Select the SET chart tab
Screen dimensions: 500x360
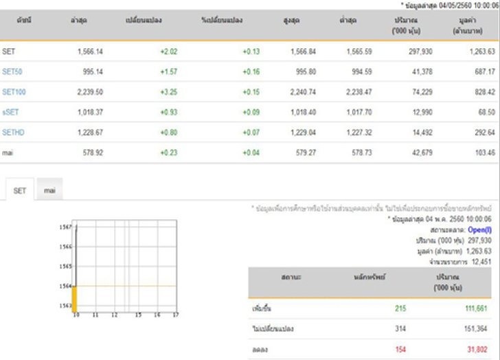19,191
